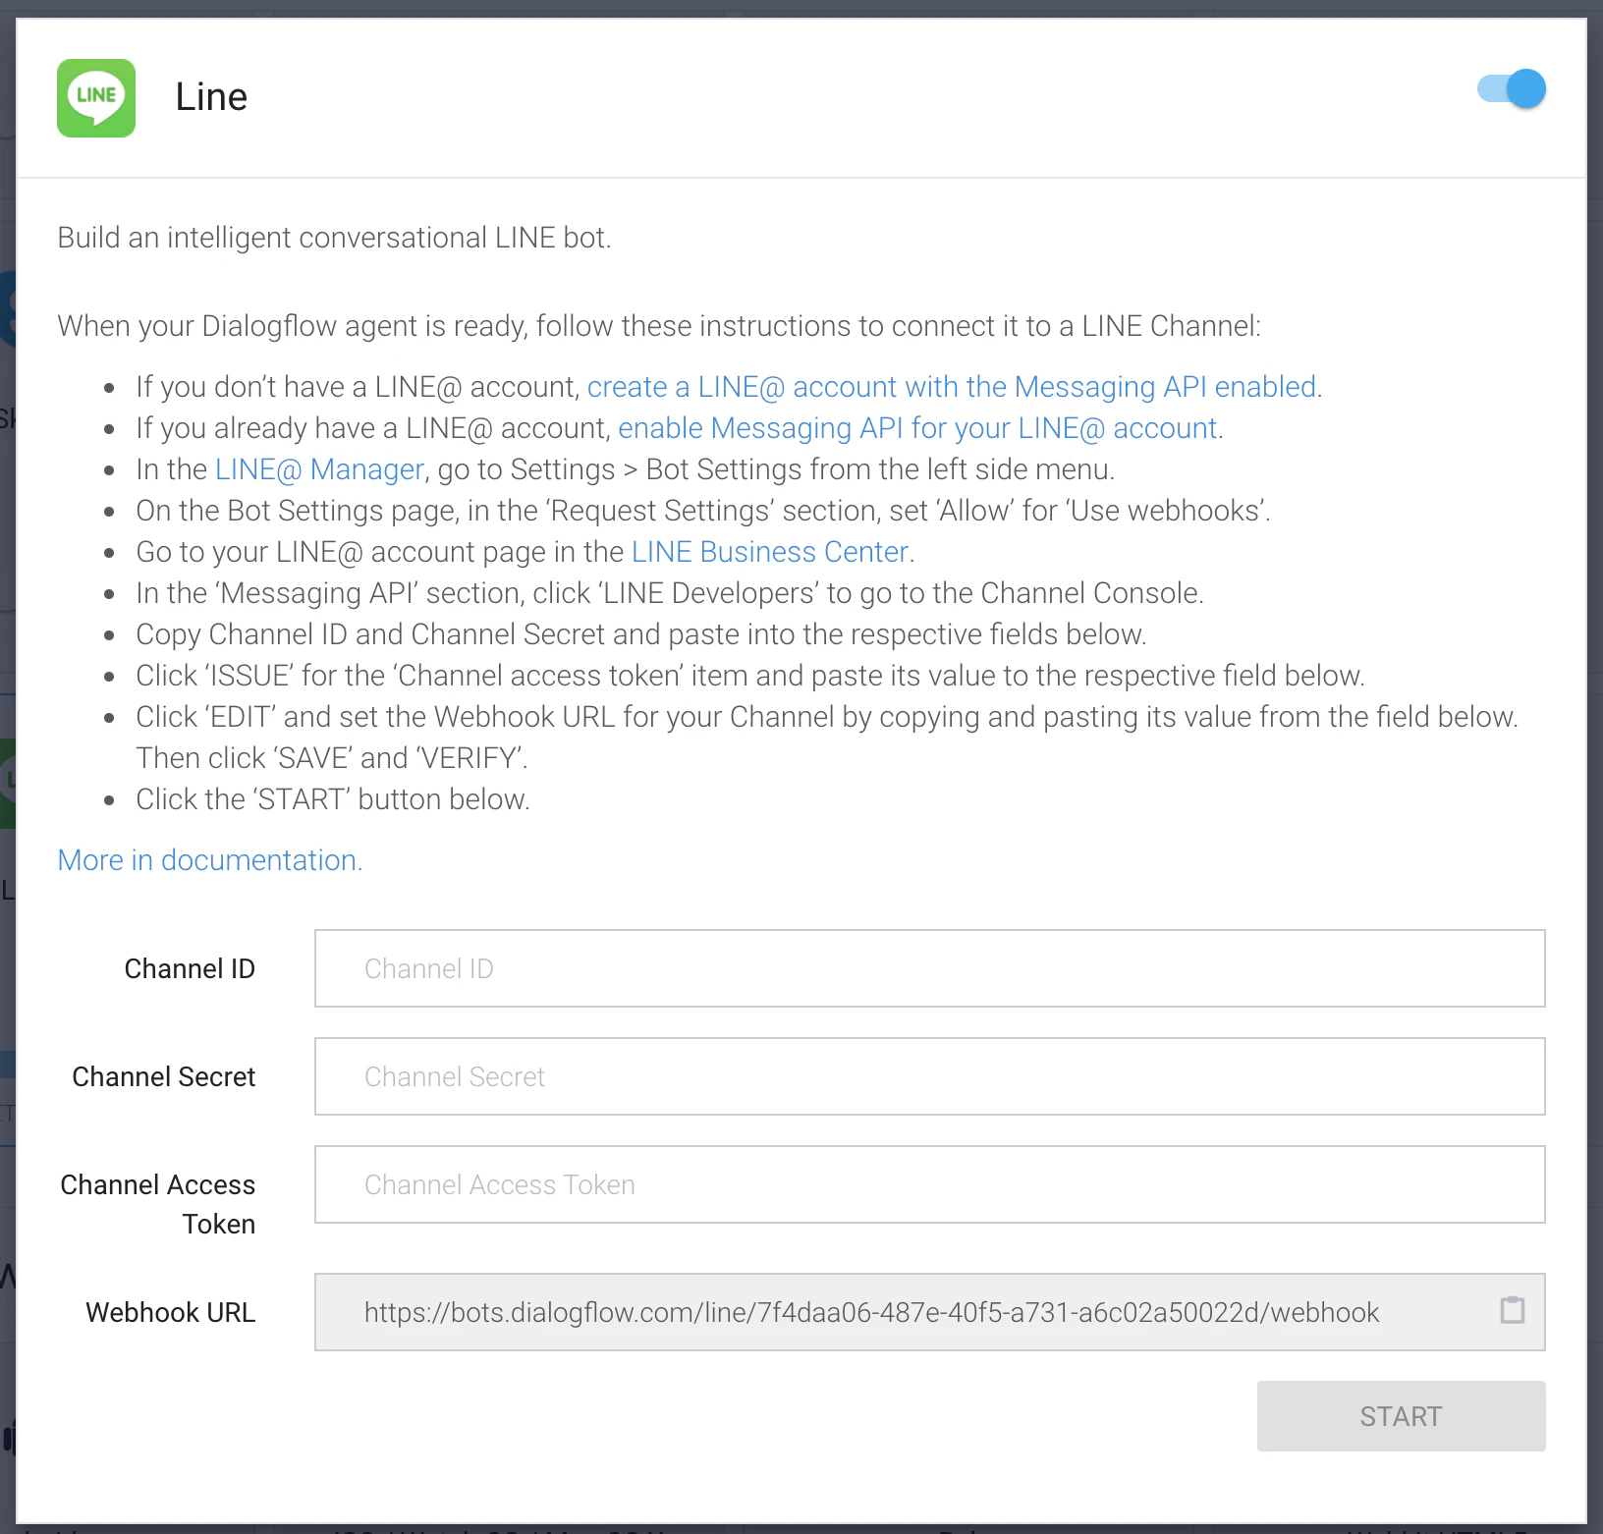Screen dimensions: 1603x1534
Task: Click the 'Channel Secret' field label
Action: 164,1076
